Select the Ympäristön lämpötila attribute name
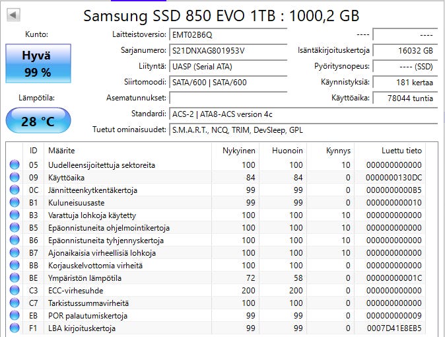This screenshot has width=445, height=337. 85,278
